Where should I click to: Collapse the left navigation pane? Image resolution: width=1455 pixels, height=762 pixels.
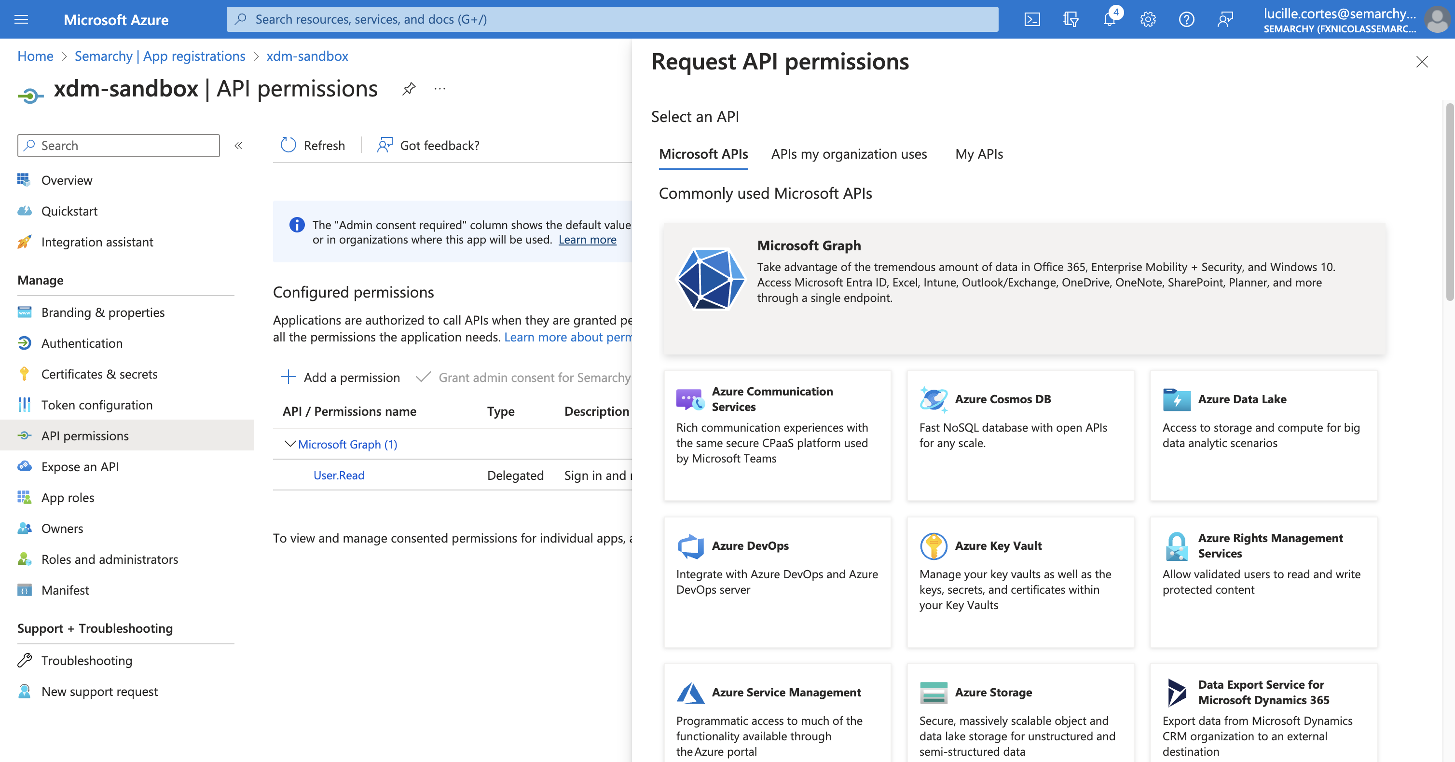[238, 145]
